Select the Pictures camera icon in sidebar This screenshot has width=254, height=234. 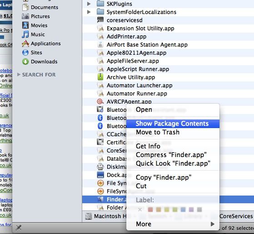click(x=25, y=16)
